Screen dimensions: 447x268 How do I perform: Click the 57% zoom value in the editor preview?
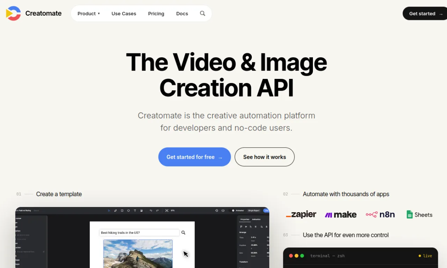tap(173, 210)
